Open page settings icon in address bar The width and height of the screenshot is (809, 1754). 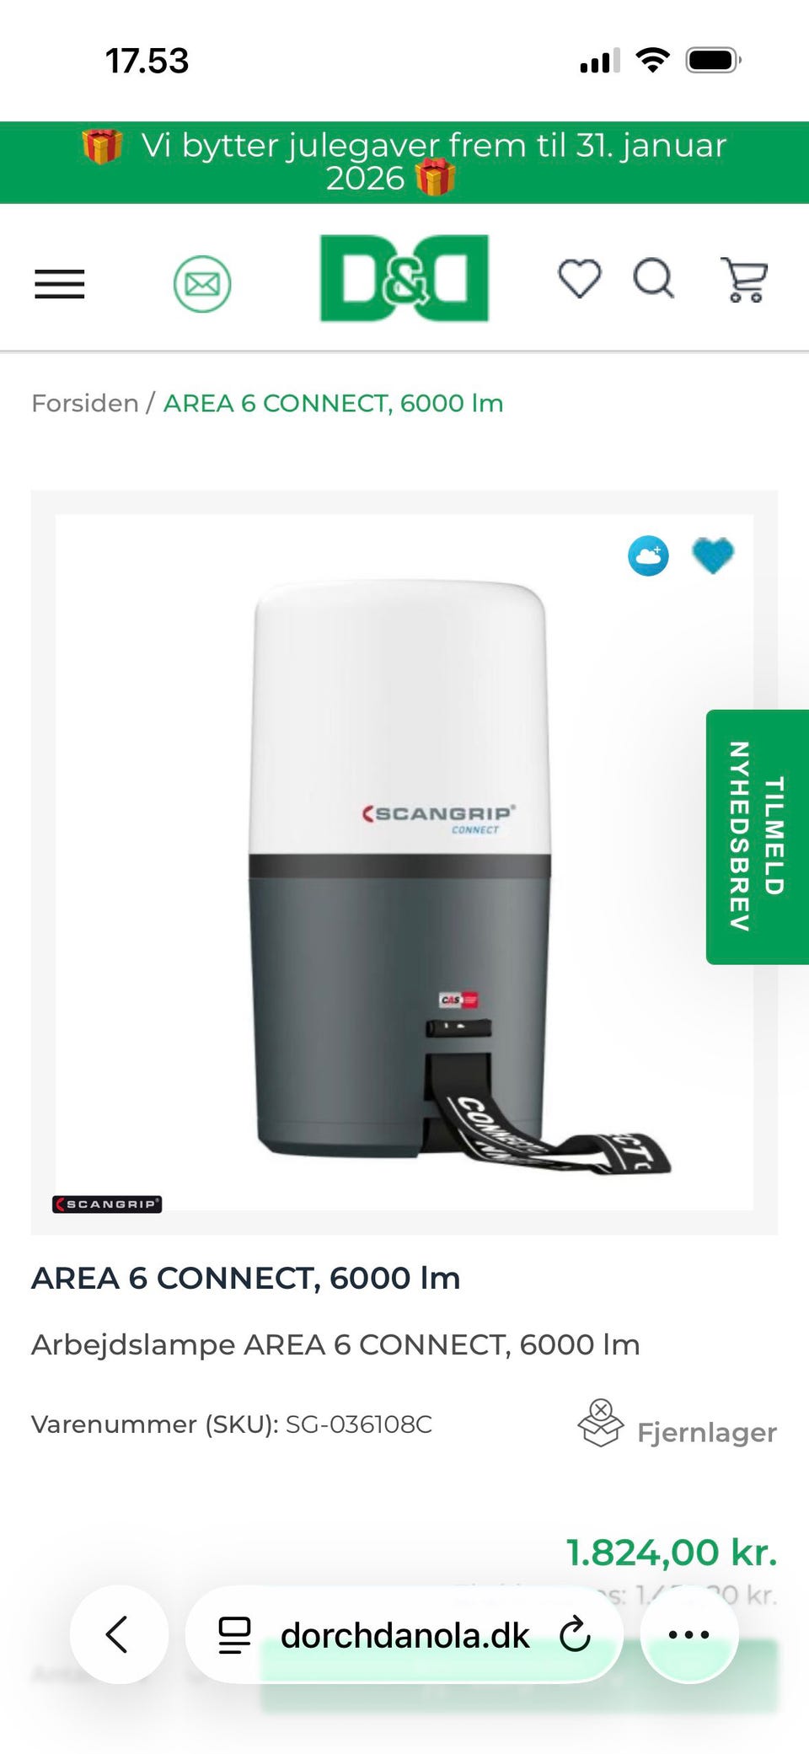click(x=234, y=1635)
